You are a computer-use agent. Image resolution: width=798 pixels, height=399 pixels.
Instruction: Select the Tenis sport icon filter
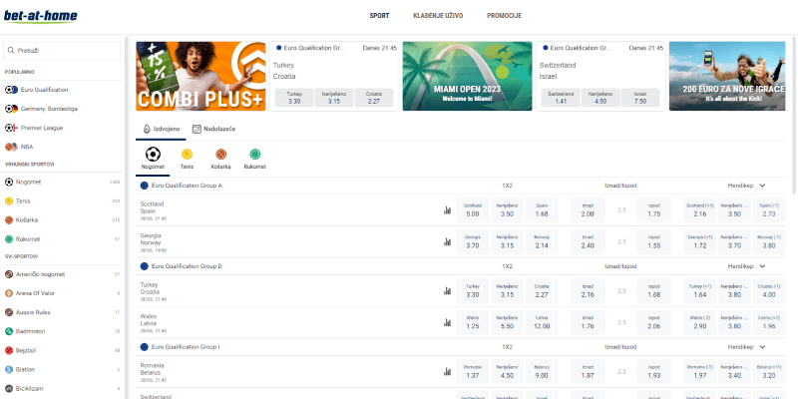(x=187, y=159)
